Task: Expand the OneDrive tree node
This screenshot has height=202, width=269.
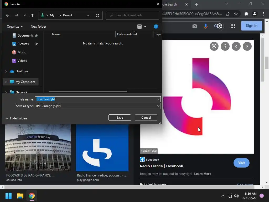Action: pyautogui.click(x=6, y=71)
